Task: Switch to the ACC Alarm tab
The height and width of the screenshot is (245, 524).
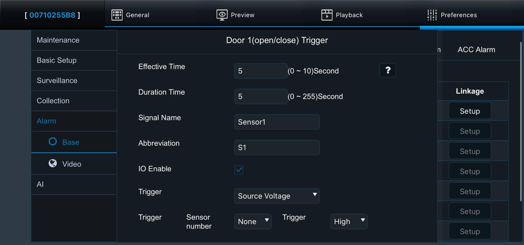Action: 476,50
